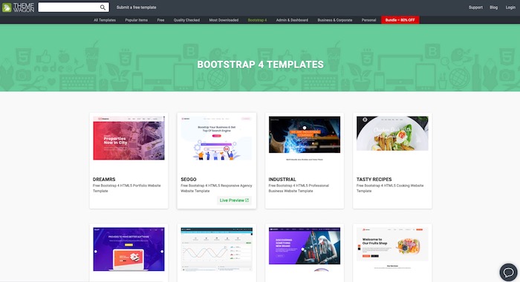Go to the Blog page
Screen dimensions: 520x282
(x=493, y=7)
